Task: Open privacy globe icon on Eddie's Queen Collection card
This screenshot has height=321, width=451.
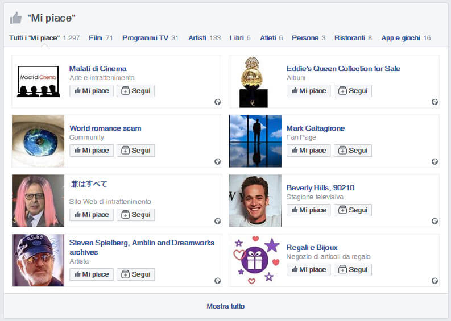Action: [x=435, y=102]
